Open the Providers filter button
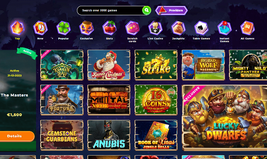Screen dimensions: 267x159 (172, 10)
